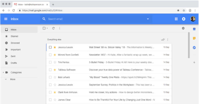The height and width of the screenshot is (104, 199).
Task: Add a side panel add-on with plus icon
Action: (194, 62)
